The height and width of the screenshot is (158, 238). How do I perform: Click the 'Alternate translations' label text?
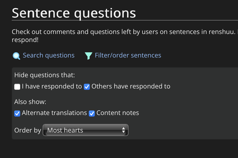coord(54,113)
